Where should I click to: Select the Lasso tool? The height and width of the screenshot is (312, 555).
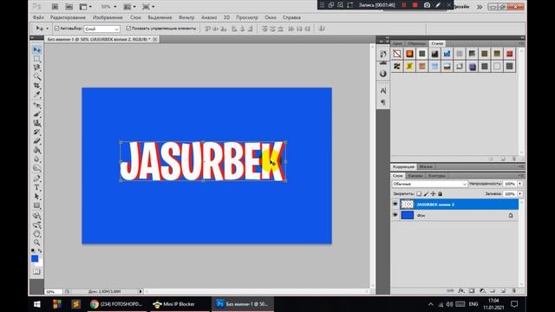(36, 68)
